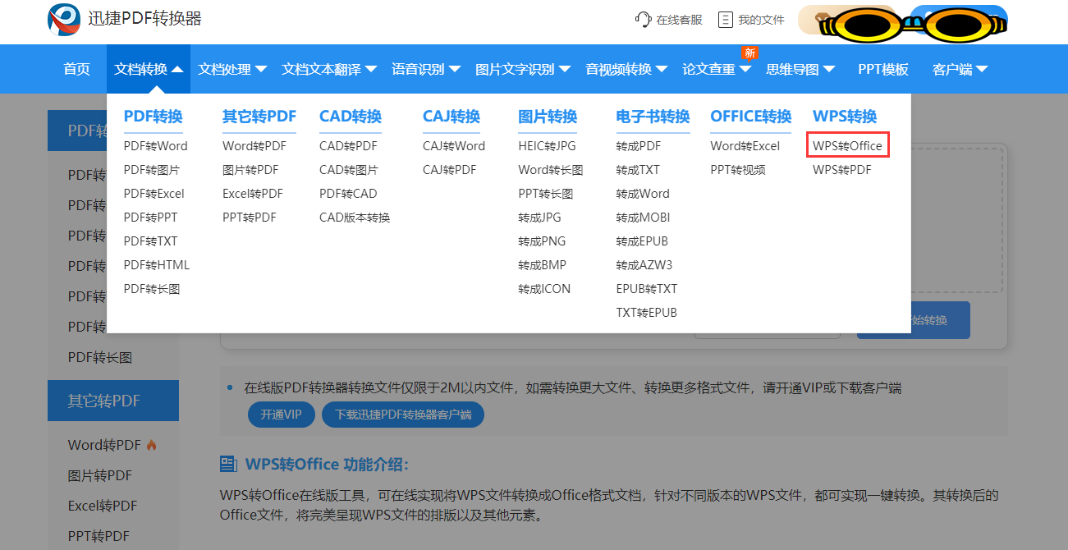
Task: Expand the 论文查重 dropdown arrow
Action: tap(745, 70)
